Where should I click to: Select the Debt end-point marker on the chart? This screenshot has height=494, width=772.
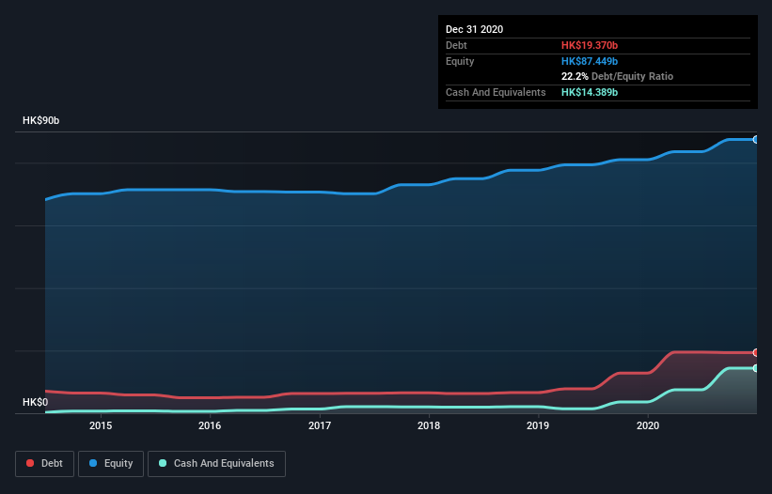[756, 352]
